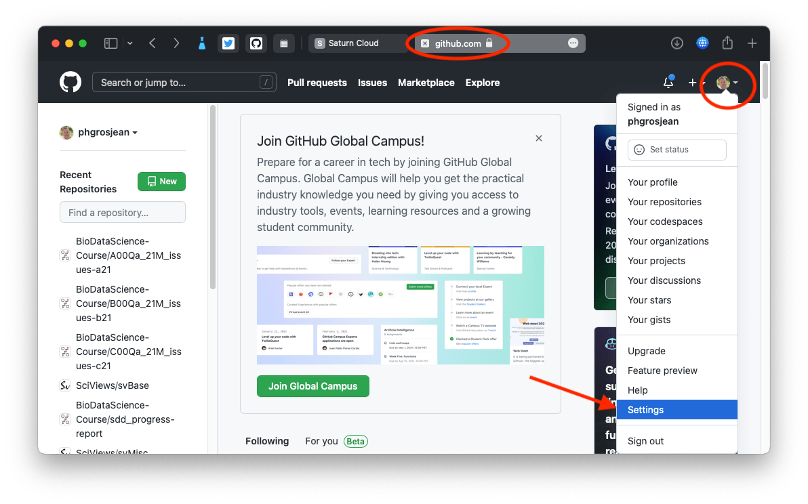Create a repository with the green New button

161,181
